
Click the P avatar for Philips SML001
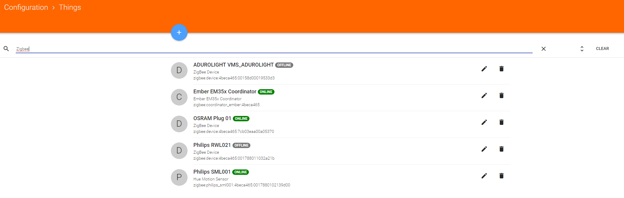179,177
